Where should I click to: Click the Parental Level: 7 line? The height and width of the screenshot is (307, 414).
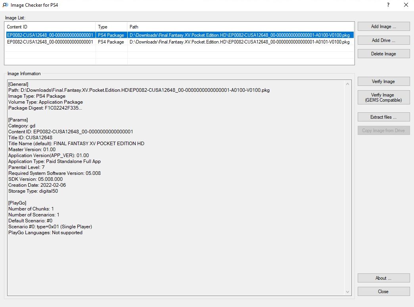(x=27, y=167)
